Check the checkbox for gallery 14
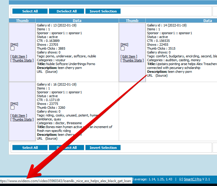Viewport: 217px width, 186px height. click(x=123, y=48)
